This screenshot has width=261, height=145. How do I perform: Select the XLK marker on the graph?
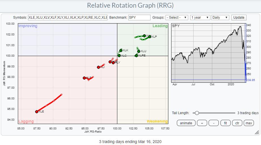121,50
